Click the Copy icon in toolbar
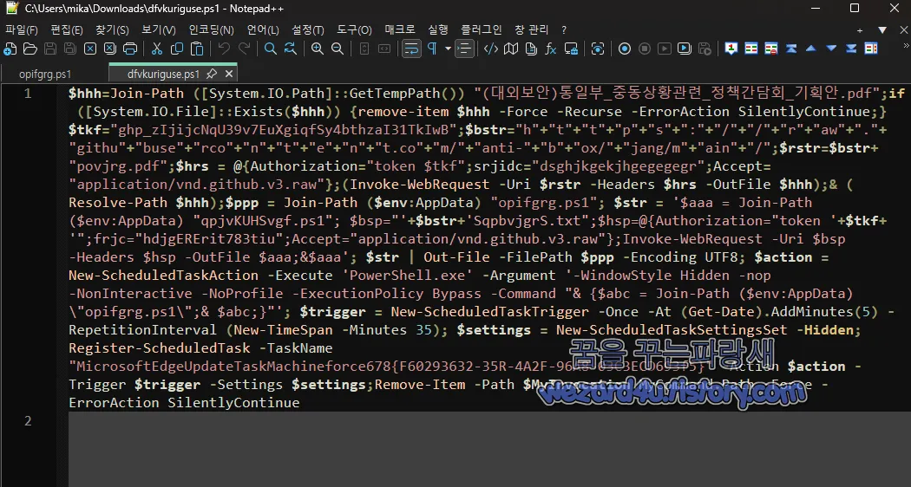911x487 pixels. [x=177, y=49]
